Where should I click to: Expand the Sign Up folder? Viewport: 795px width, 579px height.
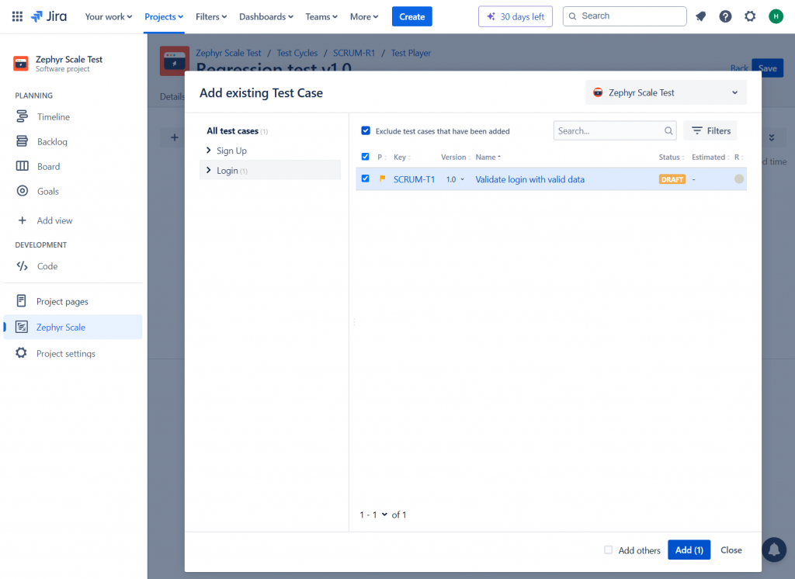208,150
